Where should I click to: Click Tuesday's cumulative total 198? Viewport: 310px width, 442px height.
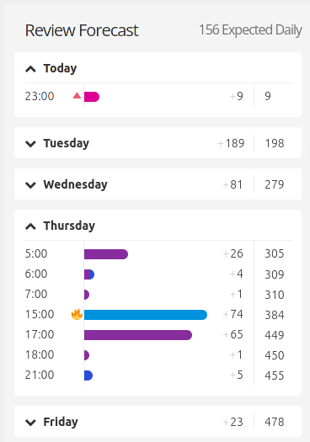coord(274,143)
